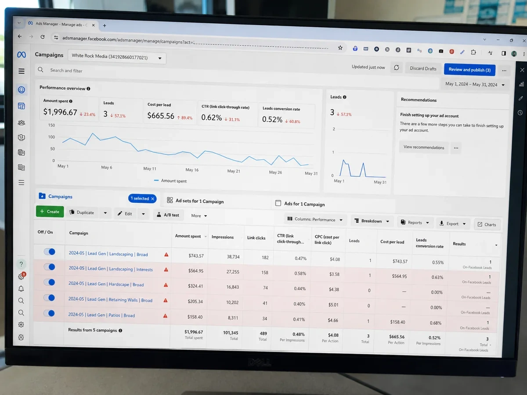The image size is (527, 395).
Task: Open 2024-05 Lead Gen Hardscape campaign link
Action: [x=106, y=284]
